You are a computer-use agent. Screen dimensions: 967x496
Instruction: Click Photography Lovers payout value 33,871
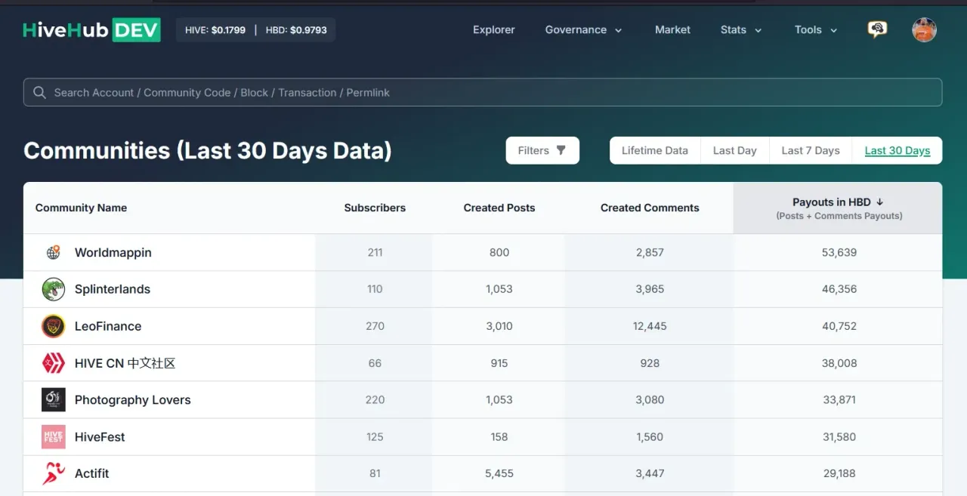839,400
